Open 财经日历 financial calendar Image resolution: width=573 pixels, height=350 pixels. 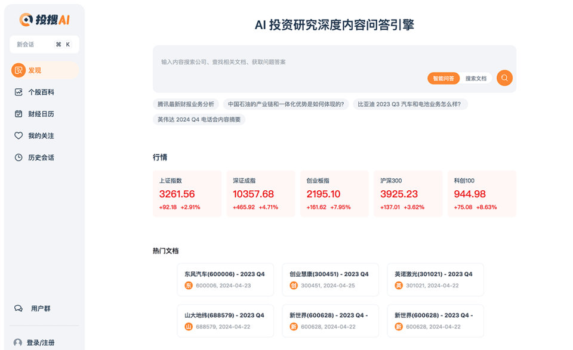point(41,114)
